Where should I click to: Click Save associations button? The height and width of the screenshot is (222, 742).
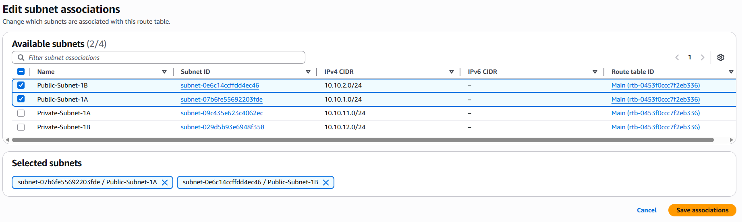tap(702, 210)
